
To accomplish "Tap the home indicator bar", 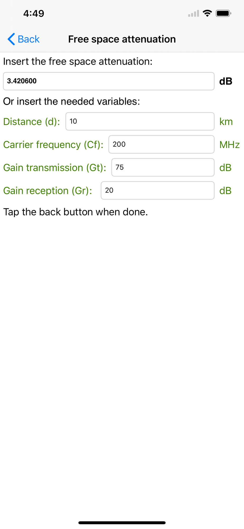I will (x=122, y=523).
